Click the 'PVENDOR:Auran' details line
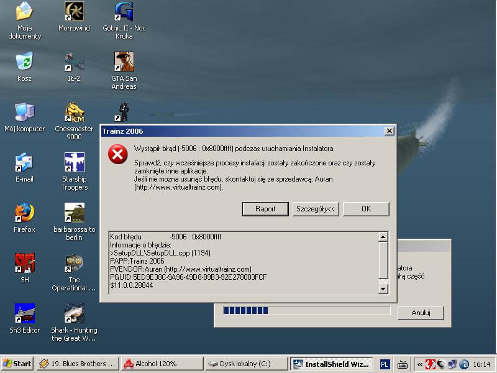Viewport: 497px width, 373px height. (181, 269)
